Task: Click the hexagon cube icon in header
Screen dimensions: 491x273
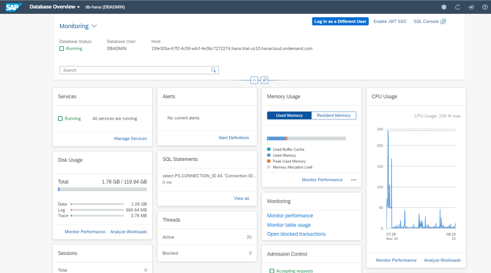Action: (444, 7)
